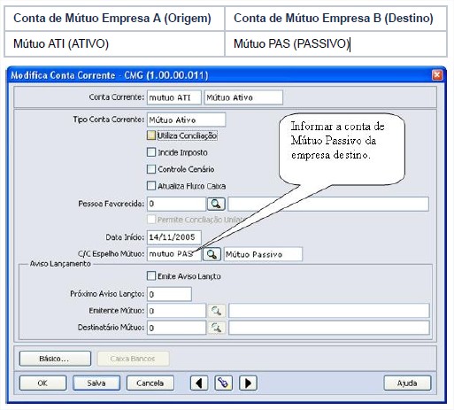This screenshot has height=410, width=454.
Task: Check the Controle Cenário option
Action: coord(151,169)
